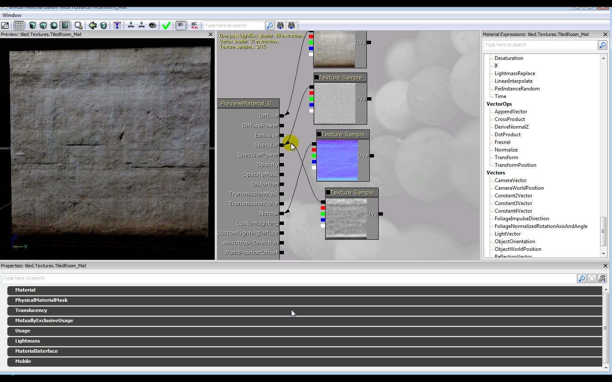The width and height of the screenshot is (612, 382).
Task: Close the Material Expressions panel
Action: click(605, 34)
